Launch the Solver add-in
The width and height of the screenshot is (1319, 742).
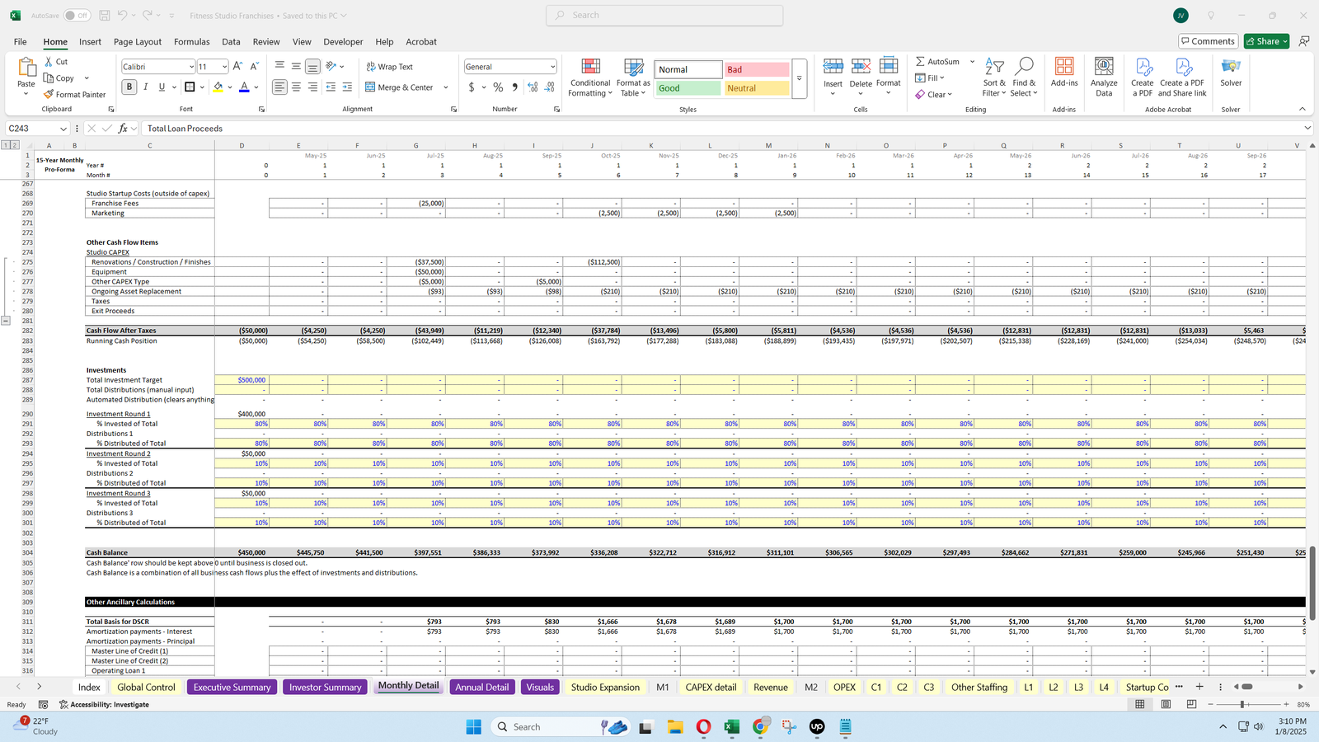click(x=1231, y=73)
